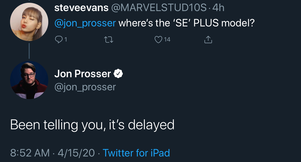The height and width of the screenshot is (162, 301).
Task: Click the 14 likes count
Action: [167, 39]
